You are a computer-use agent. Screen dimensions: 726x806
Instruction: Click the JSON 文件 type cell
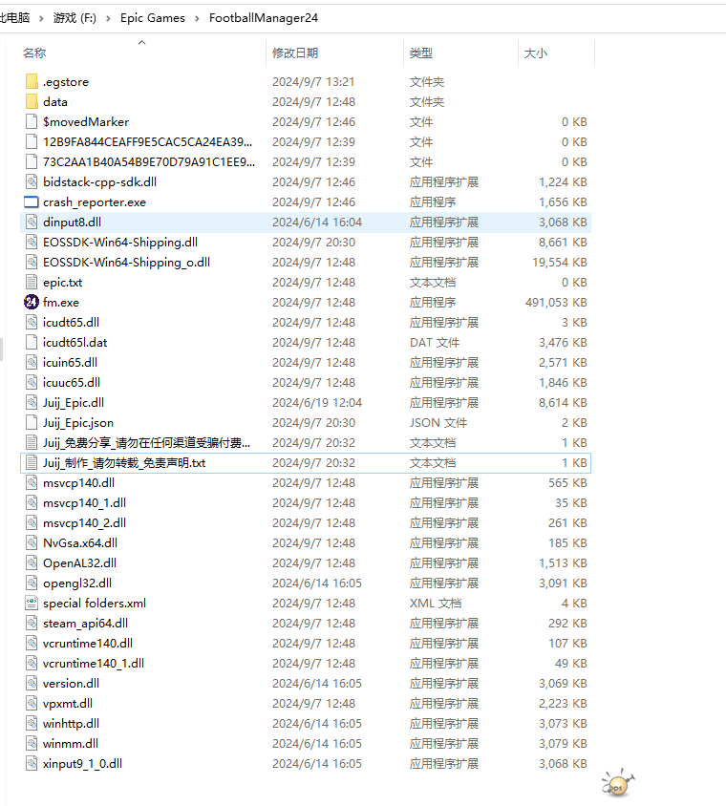point(438,422)
